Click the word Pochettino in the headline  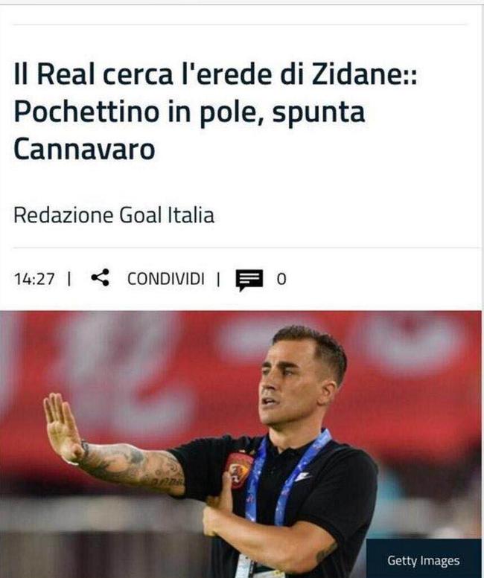click(x=86, y=112)
